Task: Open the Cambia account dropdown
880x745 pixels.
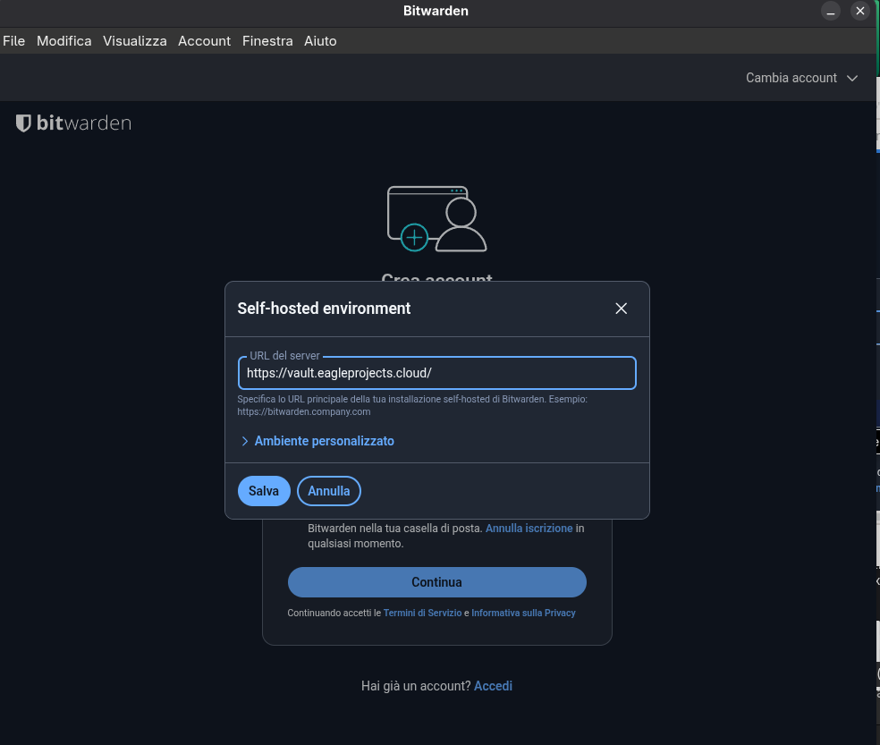Action: [x=801, y=78]
